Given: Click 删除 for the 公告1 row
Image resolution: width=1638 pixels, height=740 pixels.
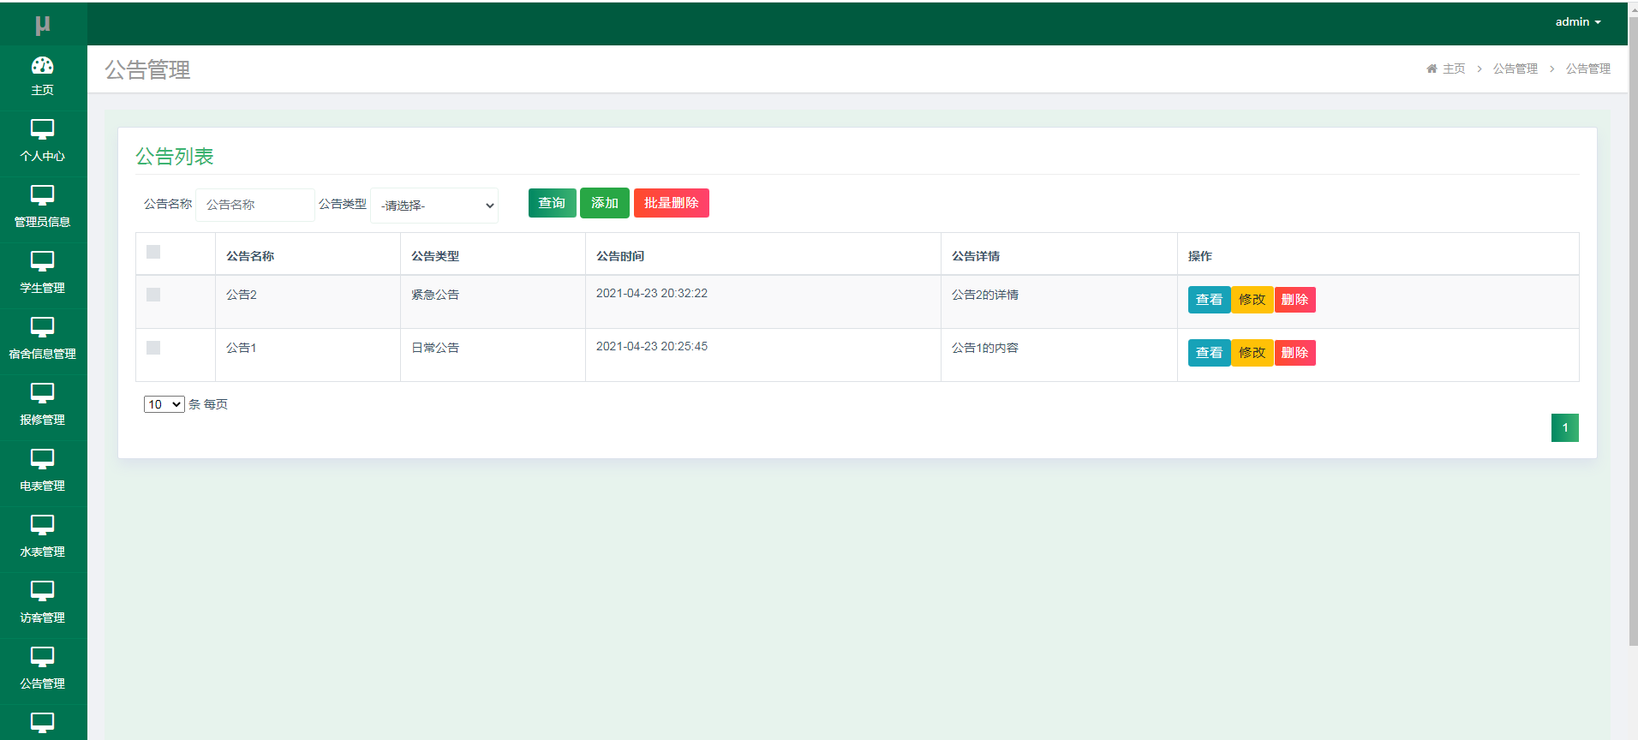Looking at the screenshot, I should [1295, 353].
